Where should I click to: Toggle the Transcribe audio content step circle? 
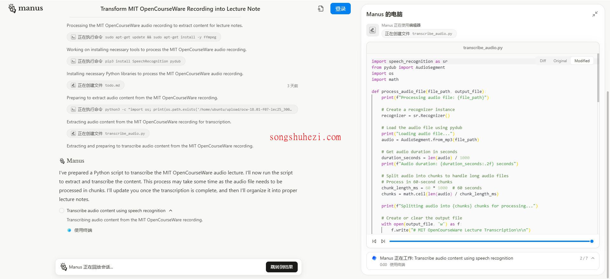[x=62, y=211]
